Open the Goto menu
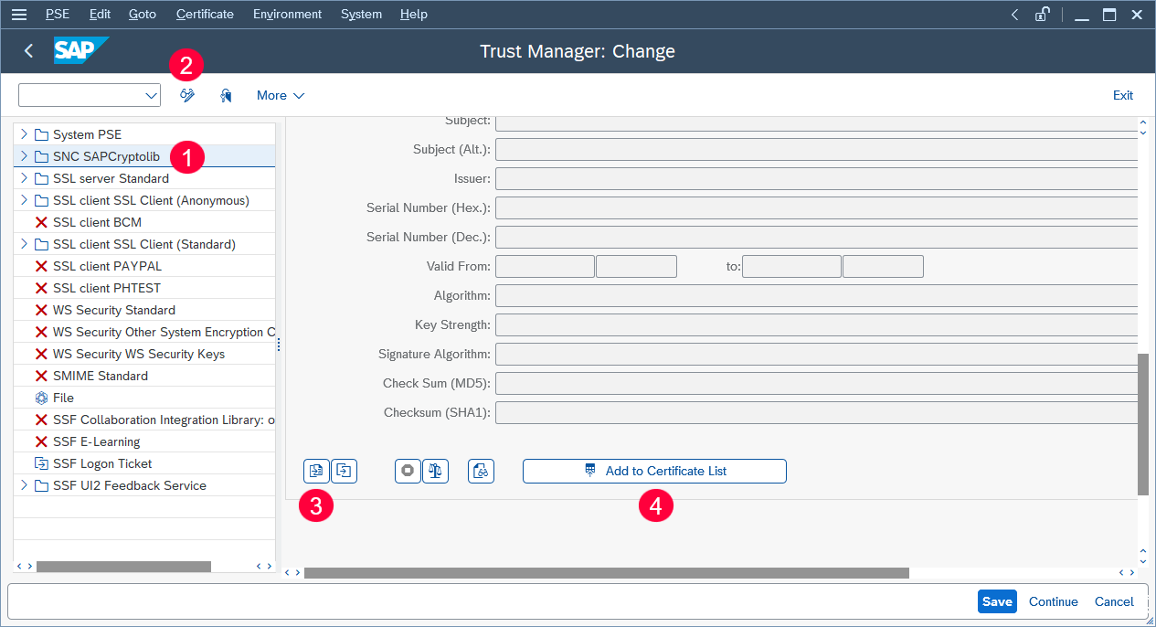This screenshot has width=1156, height=627. click(143, 15)
